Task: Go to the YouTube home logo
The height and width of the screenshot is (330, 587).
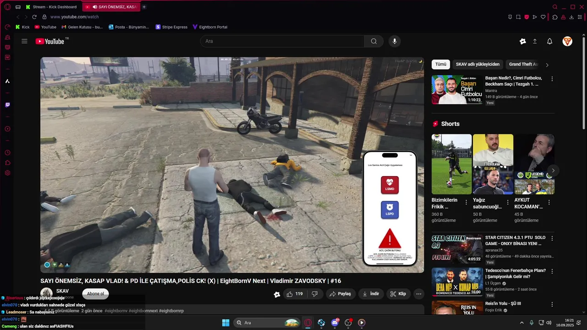Action: (50, 41)
